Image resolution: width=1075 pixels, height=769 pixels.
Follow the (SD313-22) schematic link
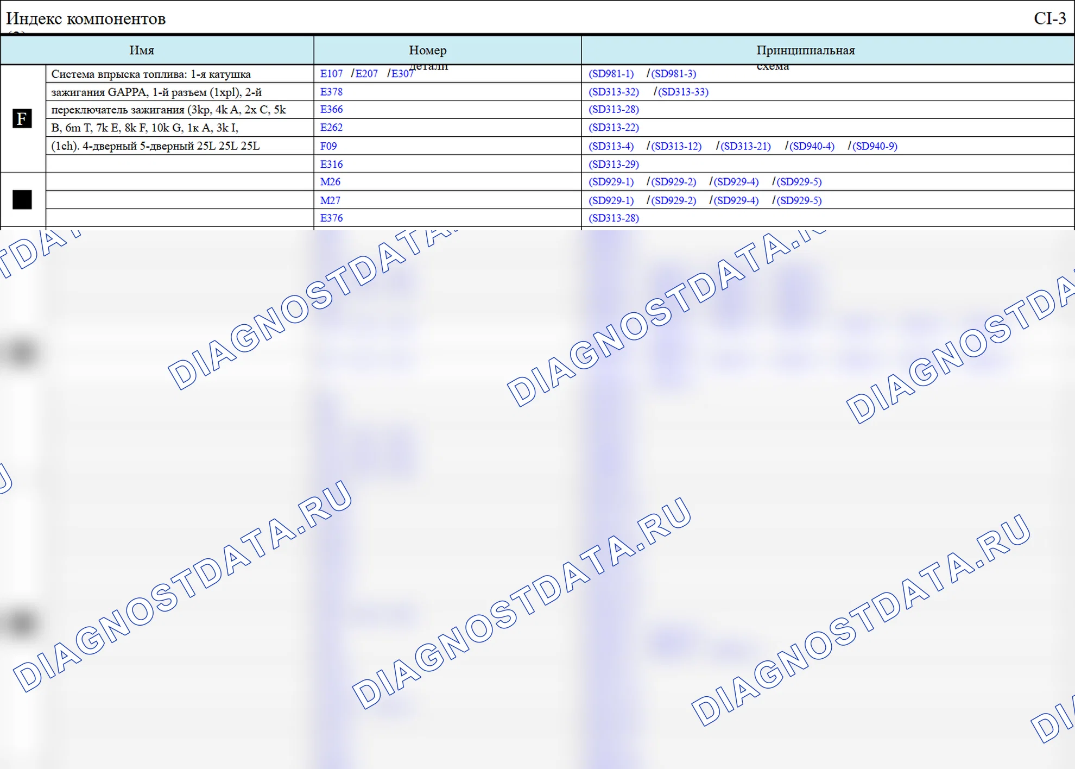coord(614,128)
